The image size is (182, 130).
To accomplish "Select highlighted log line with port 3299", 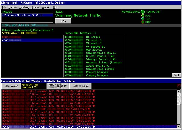I will [x=89, y=127].
